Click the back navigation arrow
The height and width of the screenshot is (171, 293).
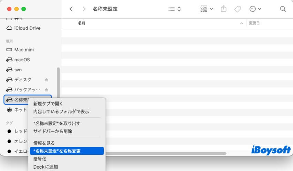(x=71, y=9)
